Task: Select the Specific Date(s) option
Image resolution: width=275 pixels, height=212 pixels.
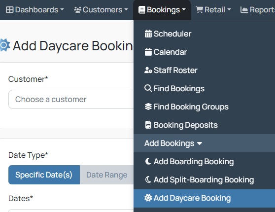Action: (44, 175)
